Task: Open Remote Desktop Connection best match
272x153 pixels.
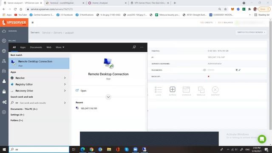Action: point(39,63)
